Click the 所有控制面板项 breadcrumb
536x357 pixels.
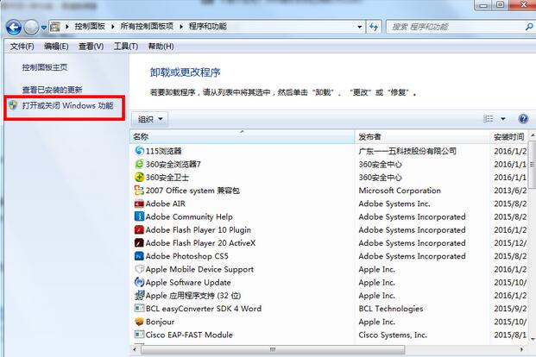coord(147,27)
